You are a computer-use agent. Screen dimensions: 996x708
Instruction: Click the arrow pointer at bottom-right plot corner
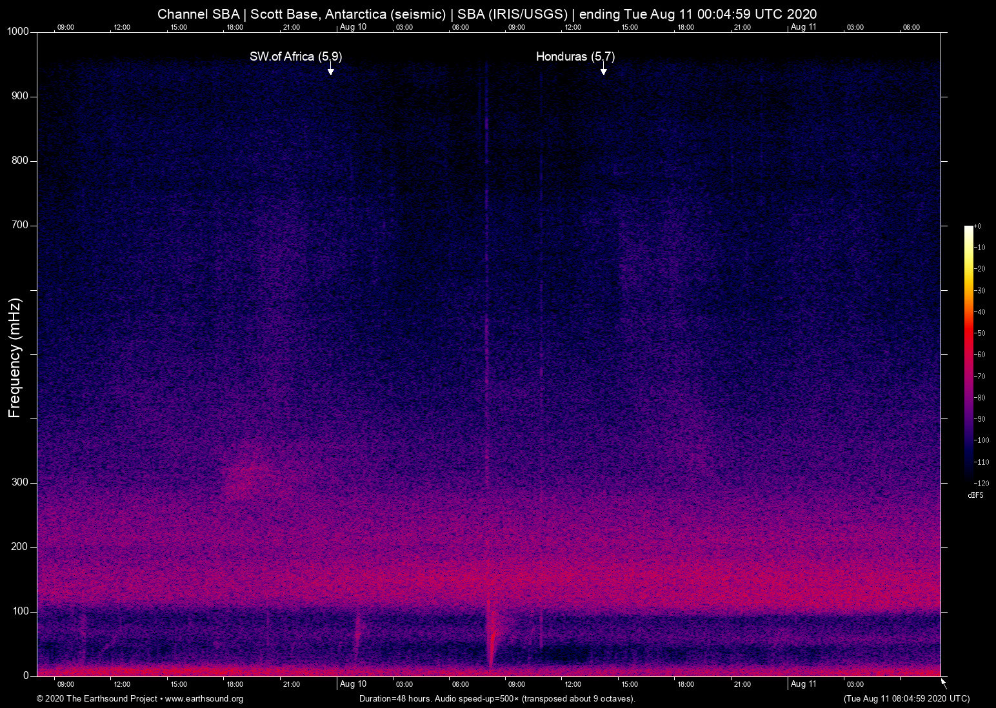[943, 683]
